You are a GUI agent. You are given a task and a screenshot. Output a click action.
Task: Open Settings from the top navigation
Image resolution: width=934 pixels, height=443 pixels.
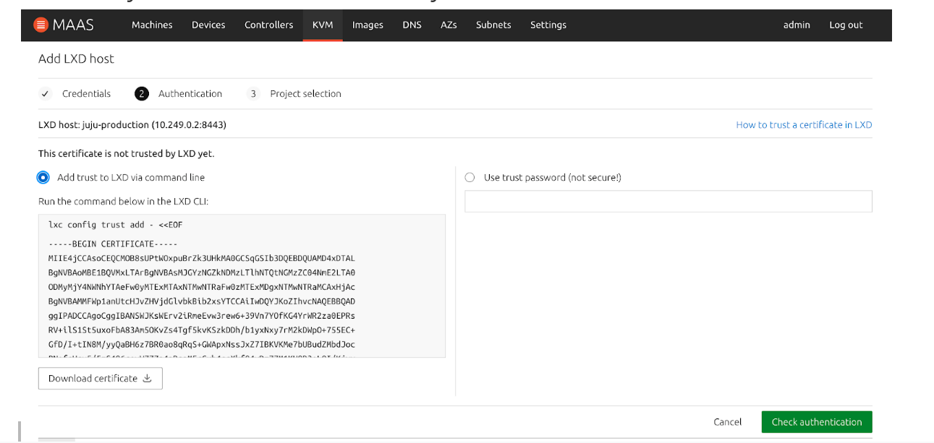(548, 25)
